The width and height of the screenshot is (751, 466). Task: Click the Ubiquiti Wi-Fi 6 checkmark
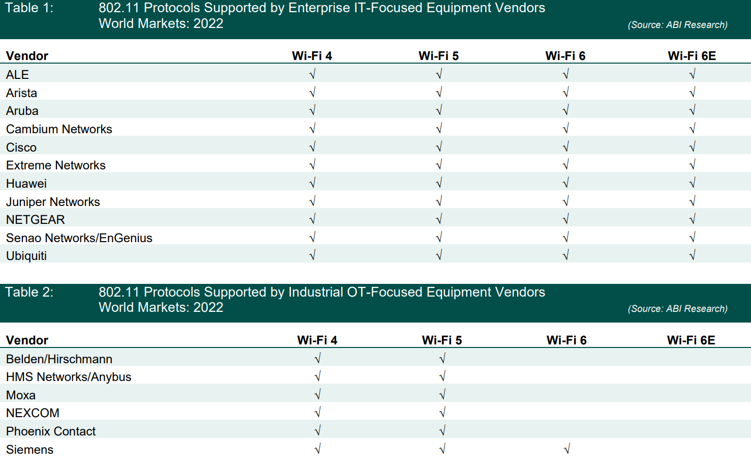[x=565, y=255]
